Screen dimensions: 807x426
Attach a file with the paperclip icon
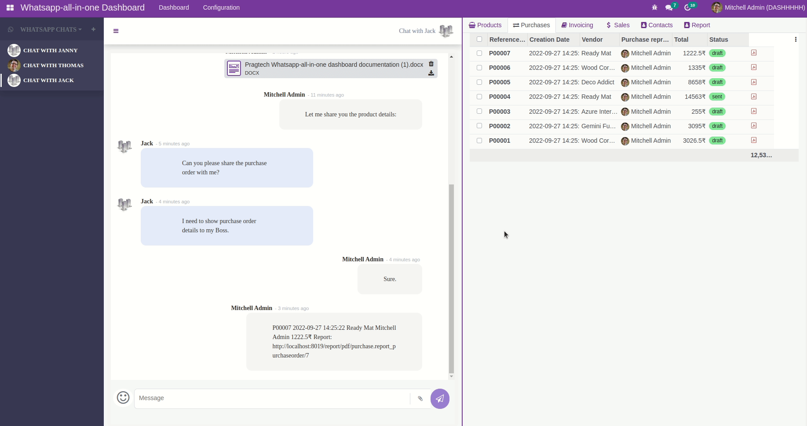420,399
